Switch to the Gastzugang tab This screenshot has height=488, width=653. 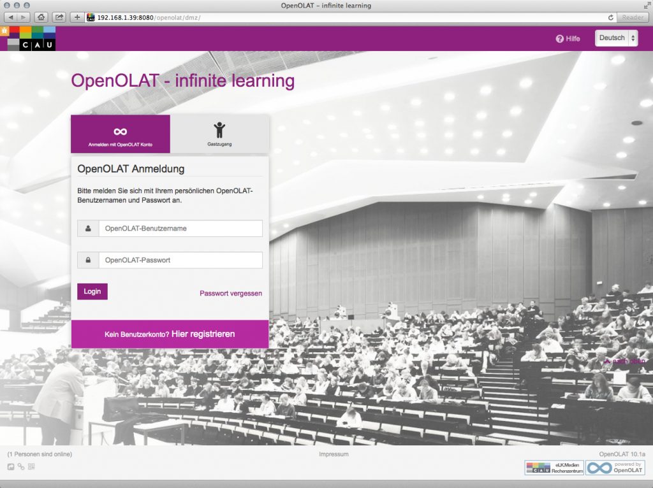(219, 134)
